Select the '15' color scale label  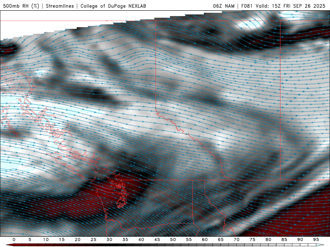click(61, 240)
